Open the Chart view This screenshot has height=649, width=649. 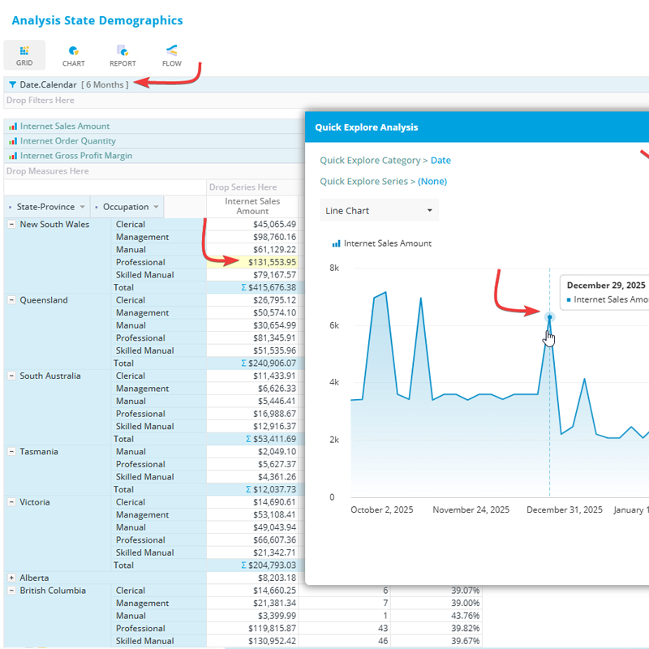click(73, 54)
